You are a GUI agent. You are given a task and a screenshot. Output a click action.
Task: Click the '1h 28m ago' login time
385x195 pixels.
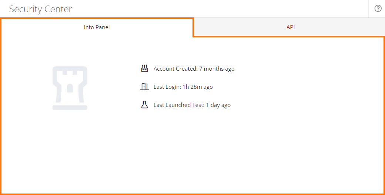(x=198, y=87)
